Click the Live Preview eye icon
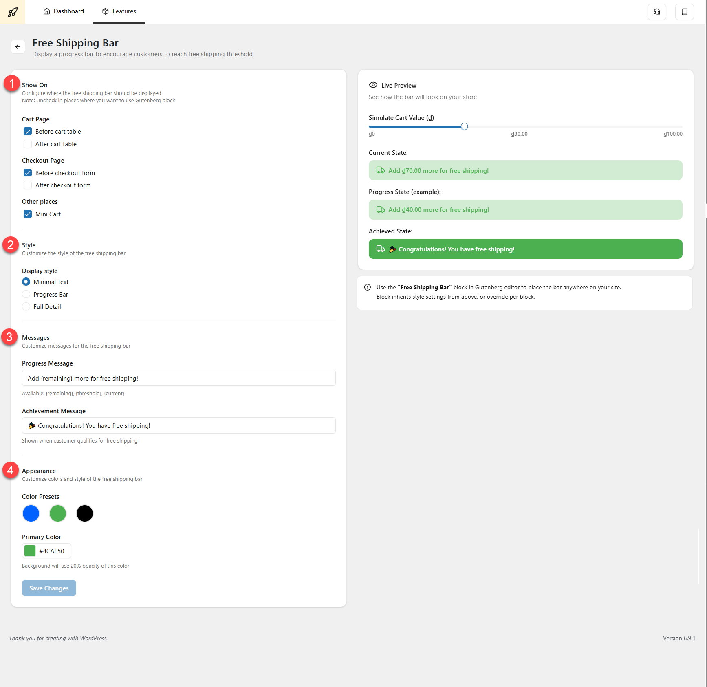 (x=373, y=85)
